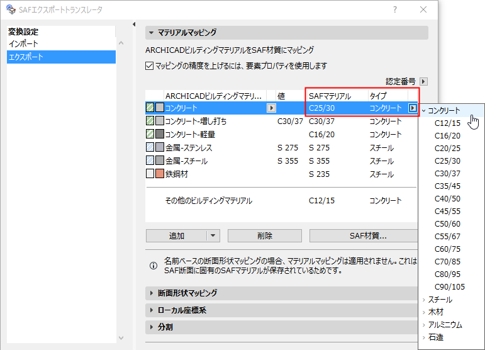Viewport: 485px width, 350px height.
Task: Select the 鉄鋼材 row name
Action: click(177, 174)
